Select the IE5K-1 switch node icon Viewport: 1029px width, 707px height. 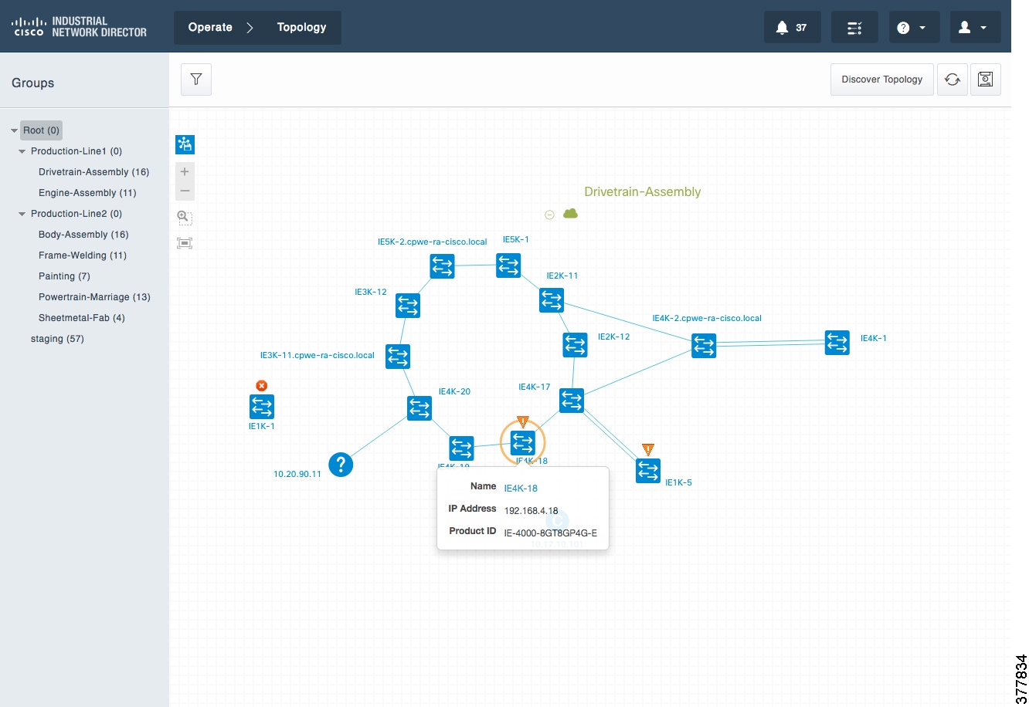(508, 265)
